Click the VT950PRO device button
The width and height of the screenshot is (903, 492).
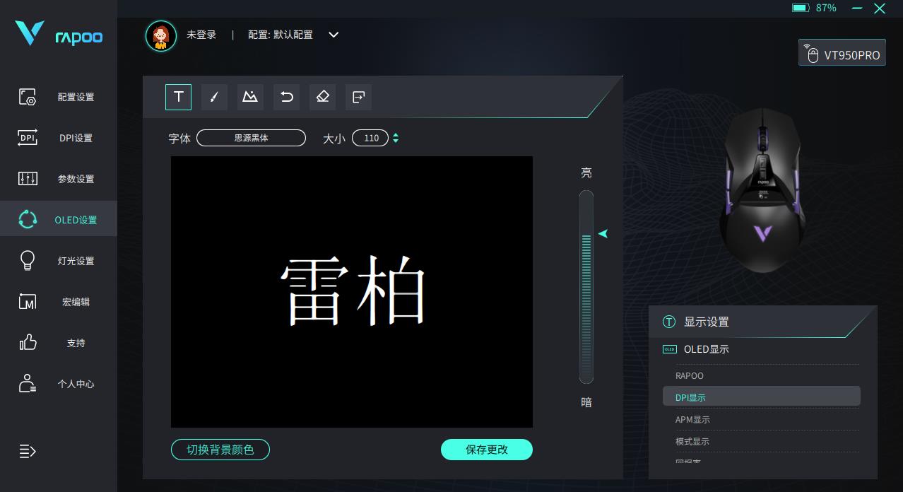[x=842, y=53]
